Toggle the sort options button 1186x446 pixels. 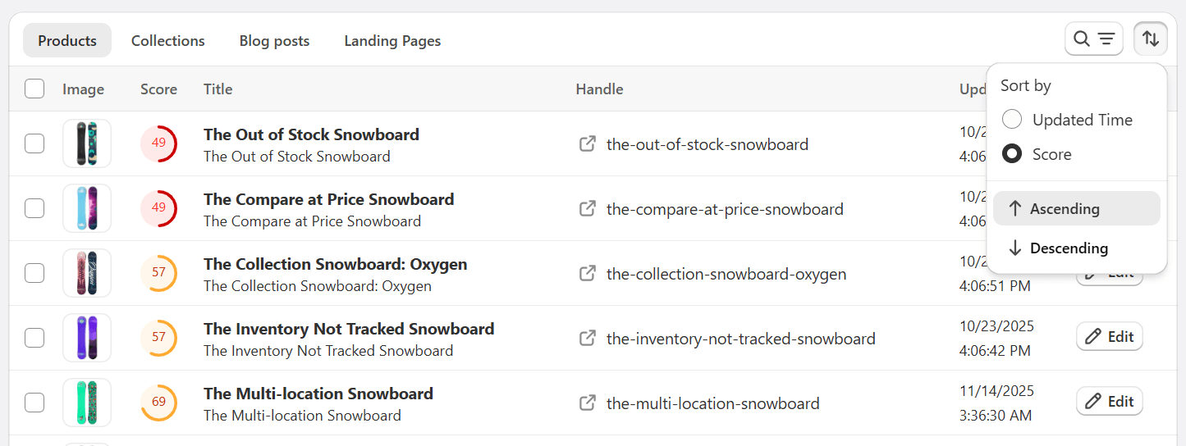coord(1151,39)
